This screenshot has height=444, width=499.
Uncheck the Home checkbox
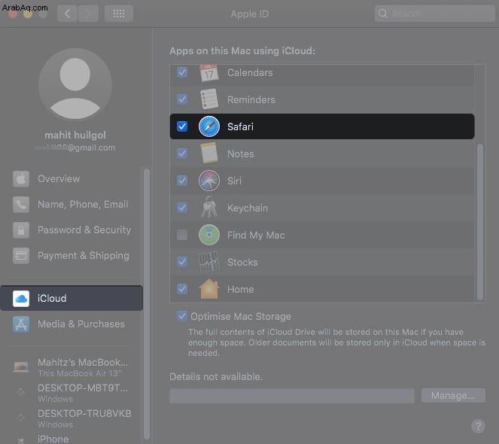[x=182, y=289]
